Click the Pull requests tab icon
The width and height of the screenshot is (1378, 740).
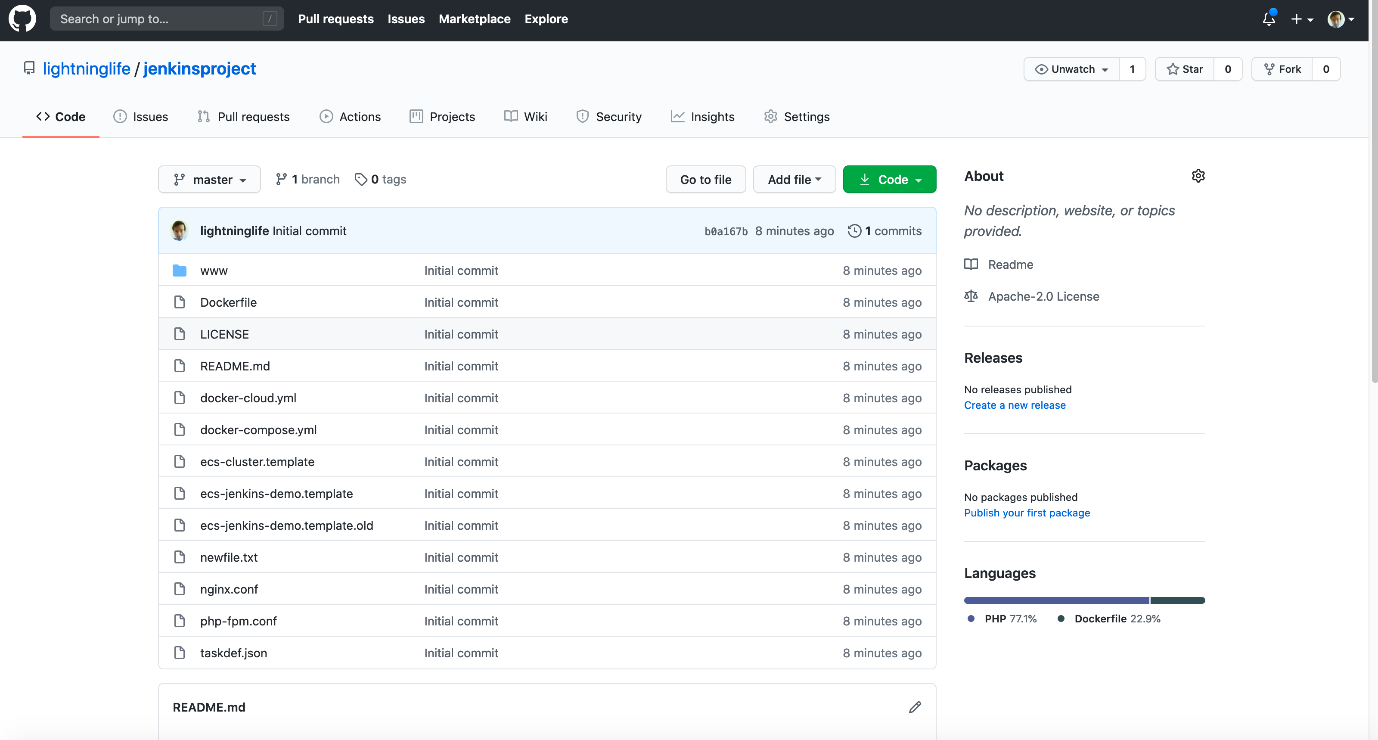pos(203,117)
